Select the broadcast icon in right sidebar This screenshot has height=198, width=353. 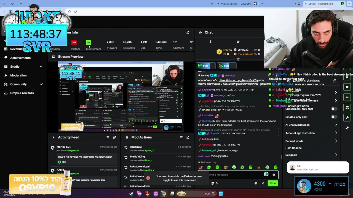coord(347,97)
